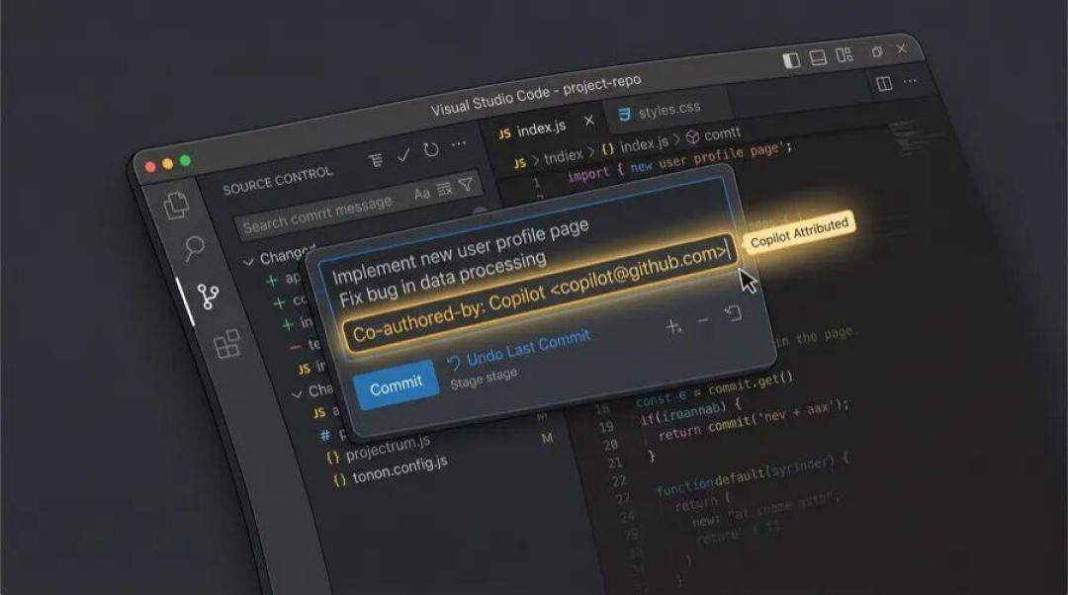1068x595 pixels.
Task: Toggle match case Aa in search box
Action: [422, 194]
